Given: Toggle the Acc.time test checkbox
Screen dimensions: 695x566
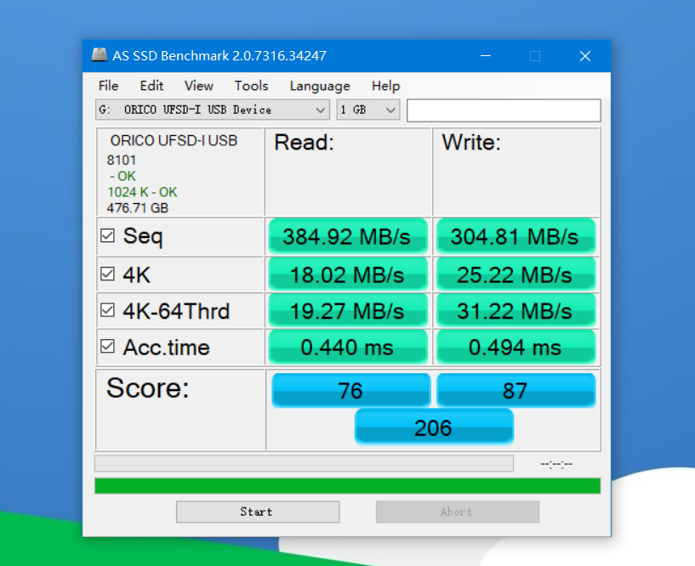Looking at the screenshot, I should point(107,346).
